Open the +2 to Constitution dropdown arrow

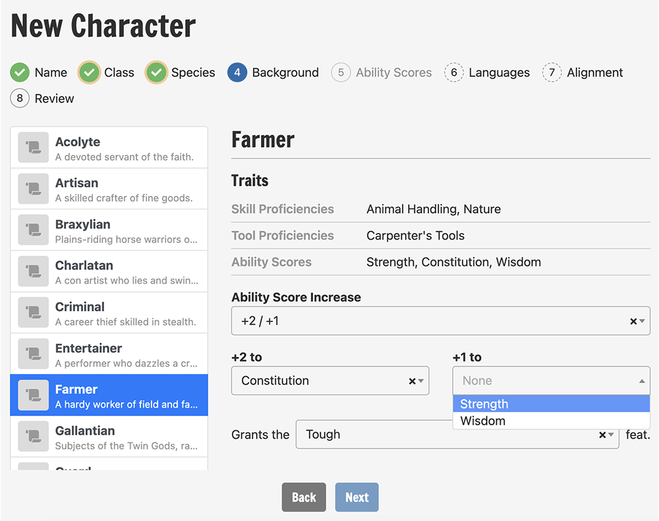point(420,381)
